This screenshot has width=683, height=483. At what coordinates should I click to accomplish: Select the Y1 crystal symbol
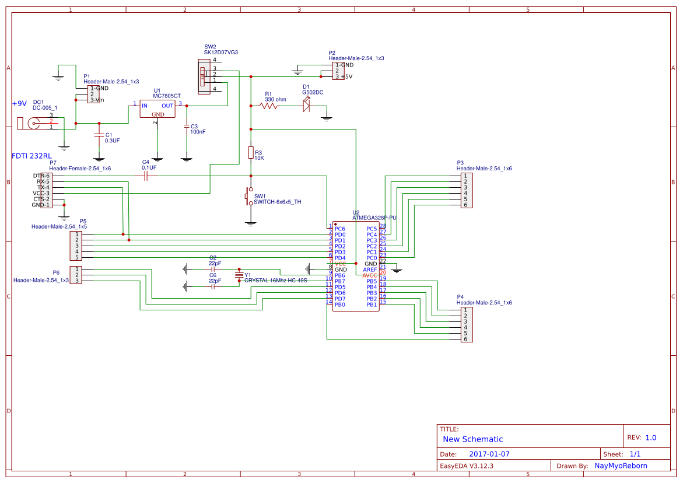239,275
